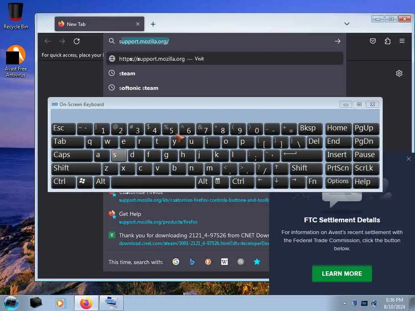Toggle ScrLk key on On-Screen Keyboard
The image size is (415, 311).
[366, 169]
